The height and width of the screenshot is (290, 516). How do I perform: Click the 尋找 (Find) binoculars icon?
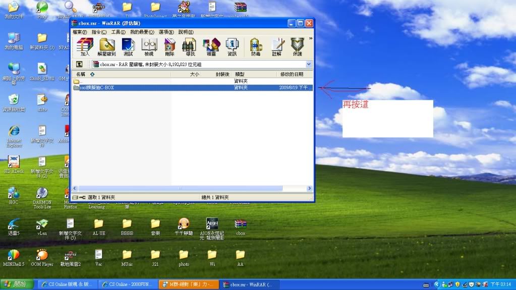[x=190, y=46]
